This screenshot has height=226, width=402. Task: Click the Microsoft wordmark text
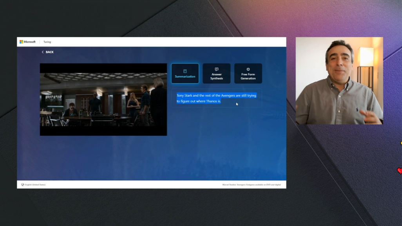[30, 42]
